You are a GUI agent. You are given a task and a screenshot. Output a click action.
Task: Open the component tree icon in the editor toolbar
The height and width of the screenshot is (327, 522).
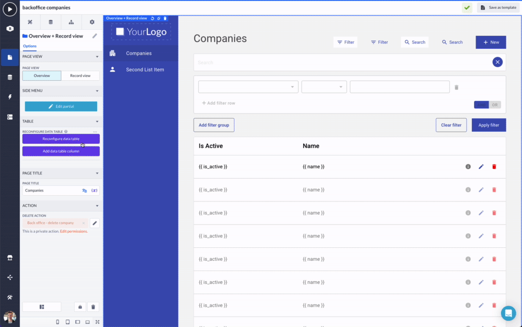(71, 22)
